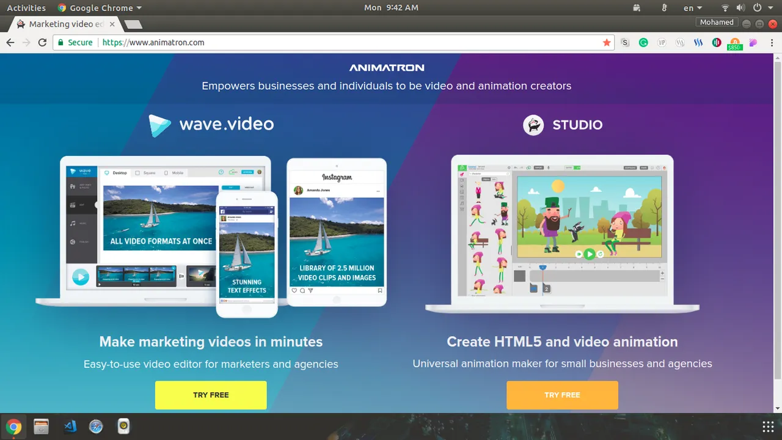Click the red bookmark star

point(606,43)
